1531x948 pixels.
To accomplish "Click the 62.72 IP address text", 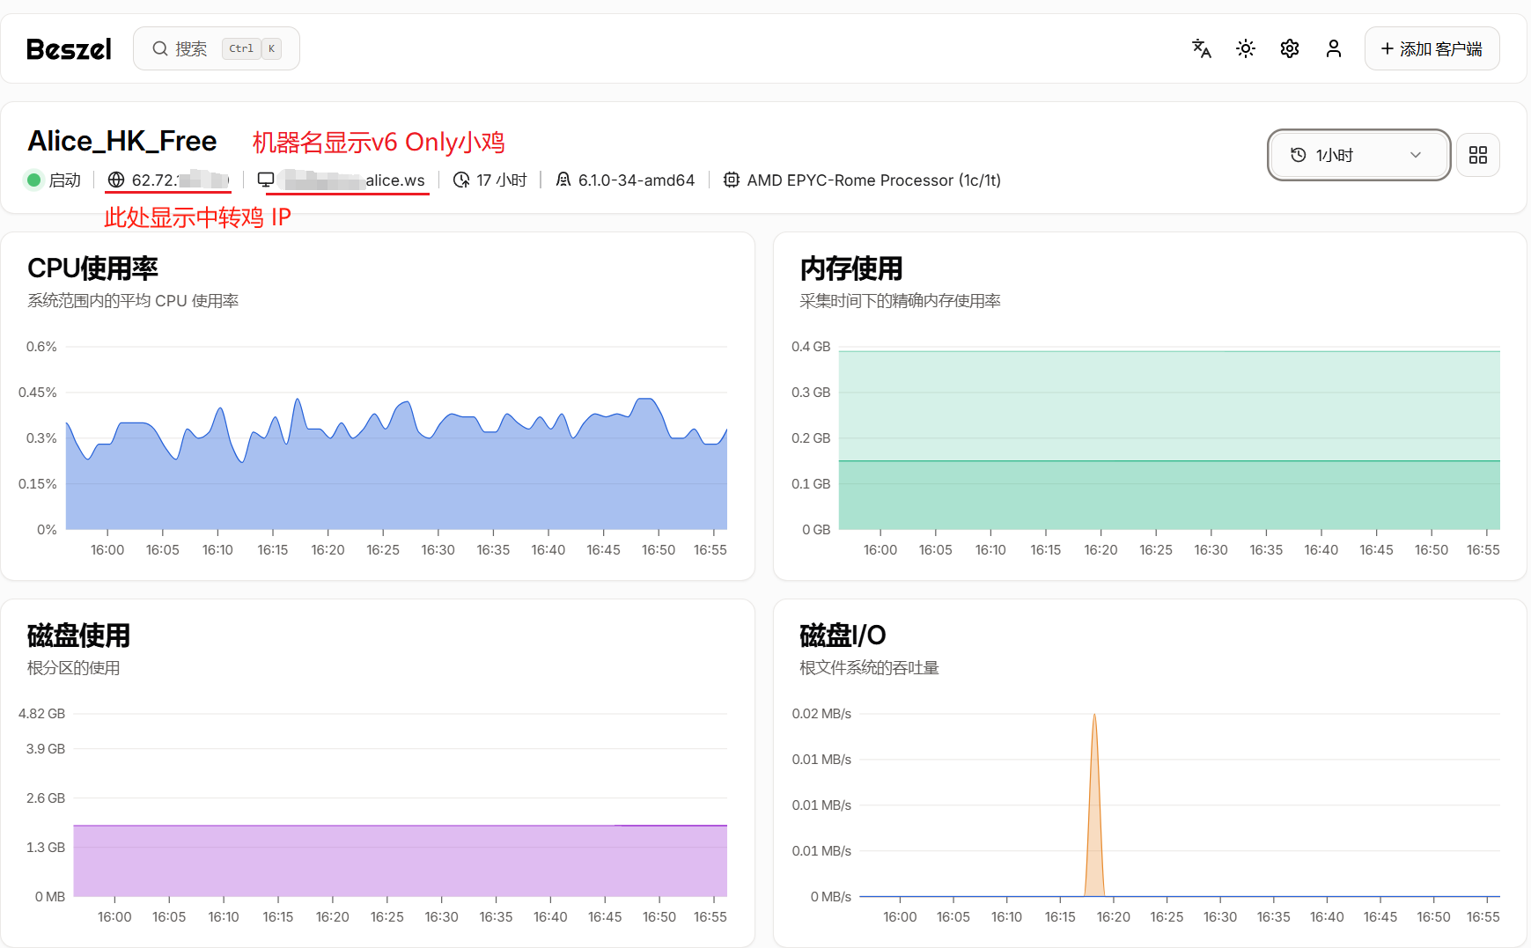I will tap(180, 180).
